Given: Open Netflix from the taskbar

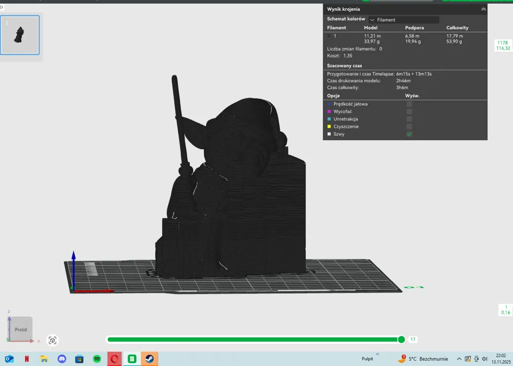Looking at the screenshot, I should [x=27, y=359].
